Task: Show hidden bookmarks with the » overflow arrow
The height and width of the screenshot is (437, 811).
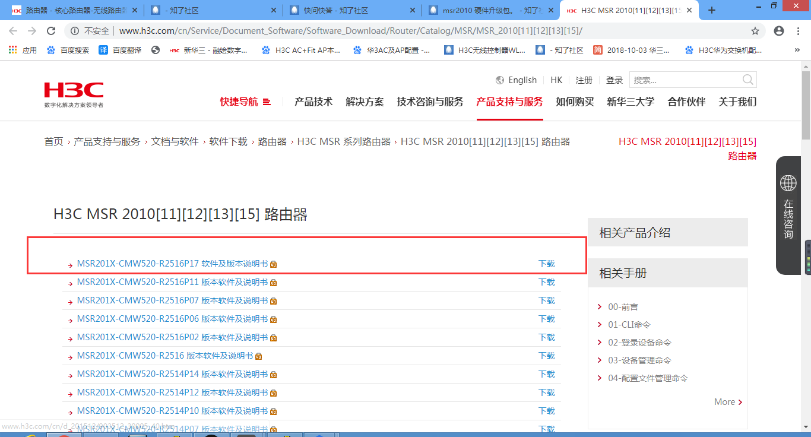Action: click(x=797, y=50)
